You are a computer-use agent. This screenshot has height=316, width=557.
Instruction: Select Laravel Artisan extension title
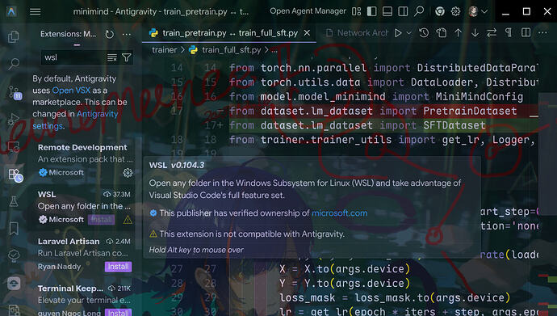pyautogui.click(x=69, y=242)
